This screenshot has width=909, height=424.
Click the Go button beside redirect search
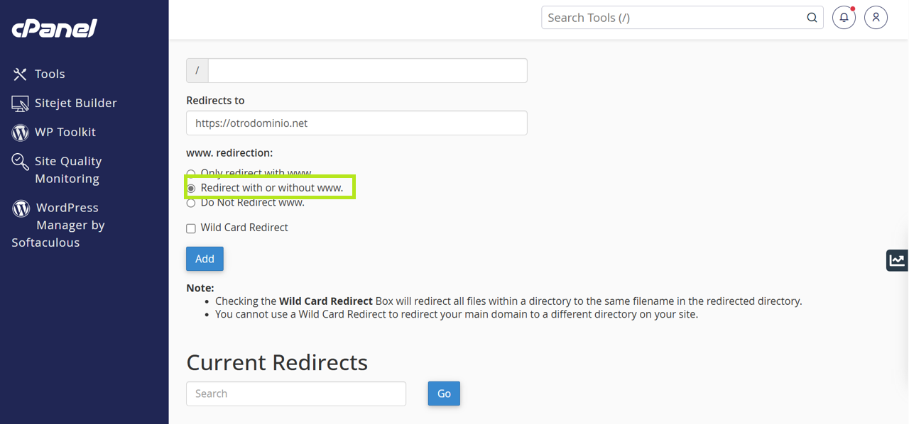444,394
